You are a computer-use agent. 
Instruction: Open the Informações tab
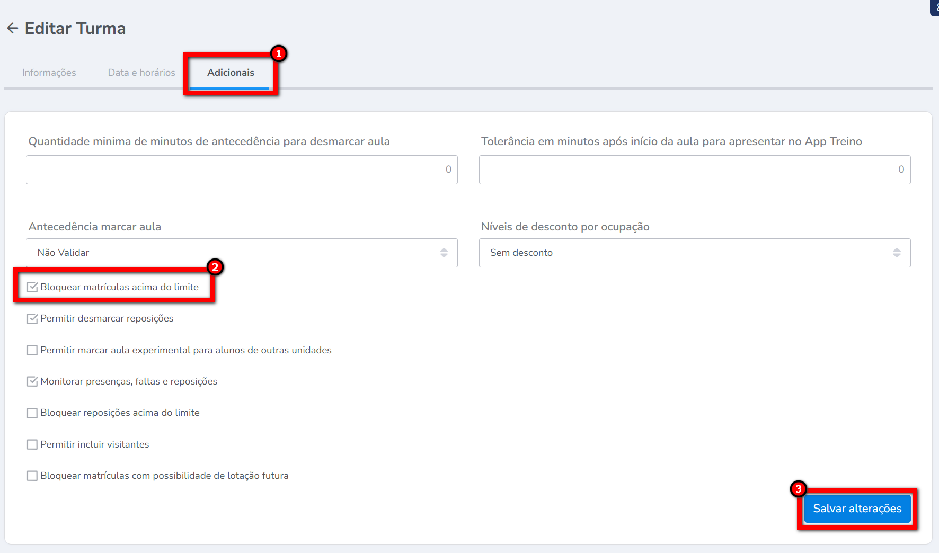(49, 73)
